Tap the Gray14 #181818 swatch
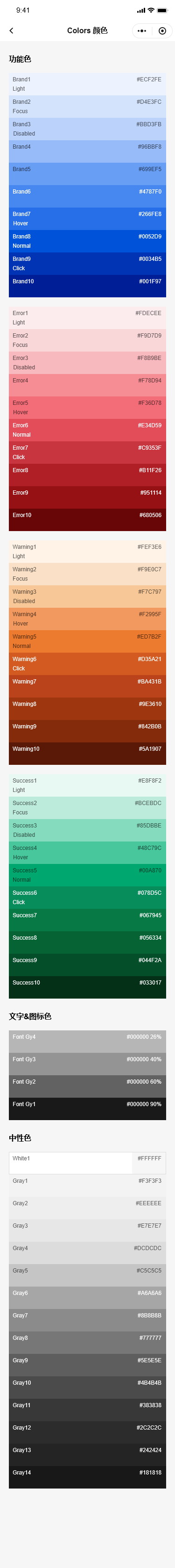The width and height of the screenshot is (175, 1568). [x=88, y=1477]
